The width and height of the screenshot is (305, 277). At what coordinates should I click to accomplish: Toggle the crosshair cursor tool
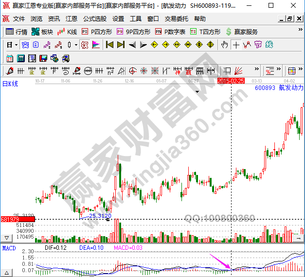[236, 45]
